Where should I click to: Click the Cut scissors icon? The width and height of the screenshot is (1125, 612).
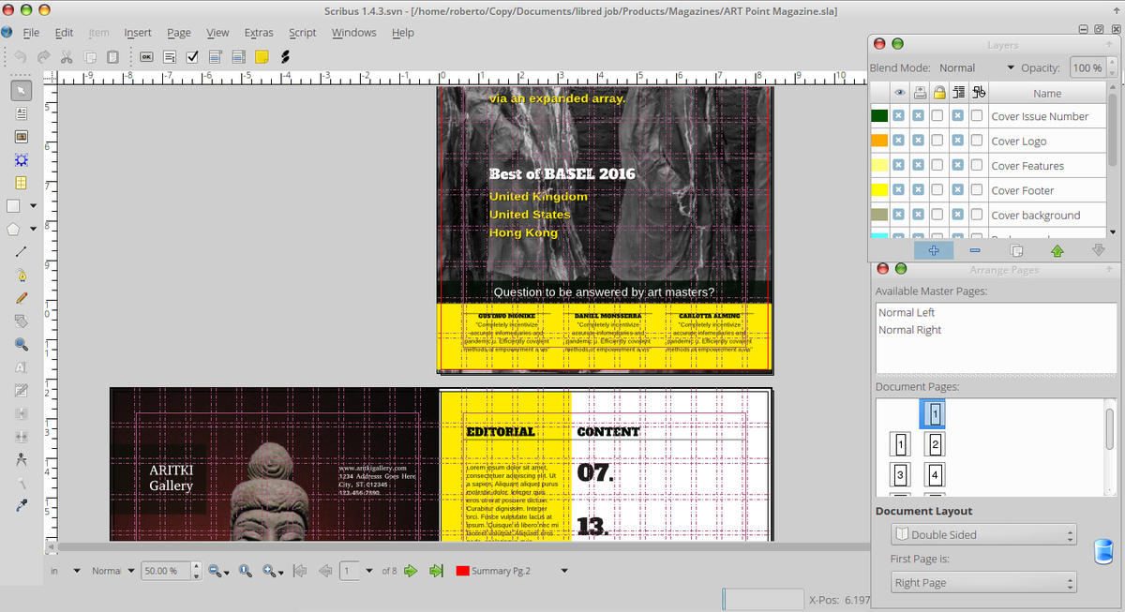[67, 57]
